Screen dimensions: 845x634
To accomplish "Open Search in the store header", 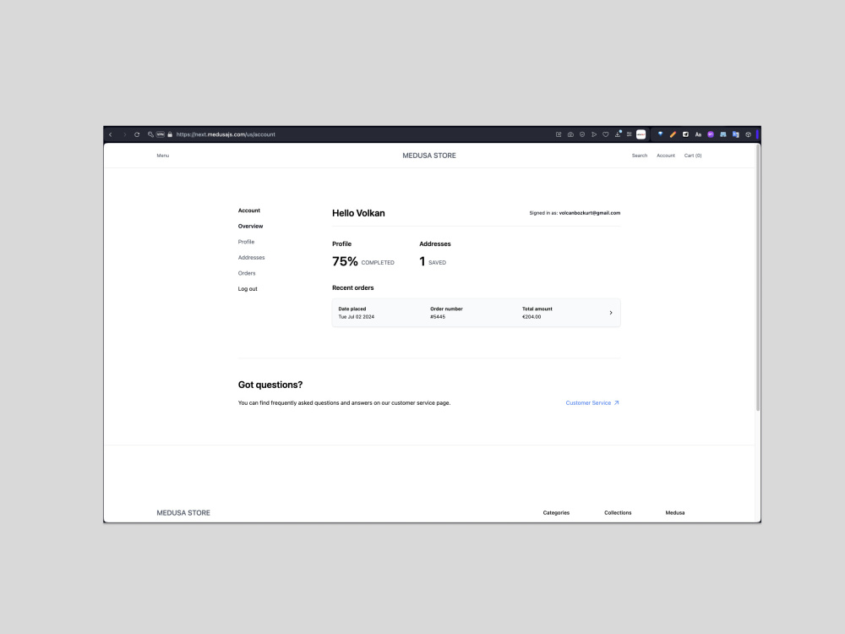I will click(639, 156).
